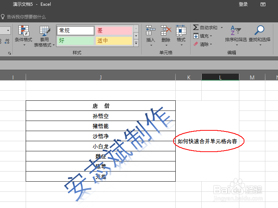
Task: Expand the cell styles gallery (More)
Action: click(136, 43)
